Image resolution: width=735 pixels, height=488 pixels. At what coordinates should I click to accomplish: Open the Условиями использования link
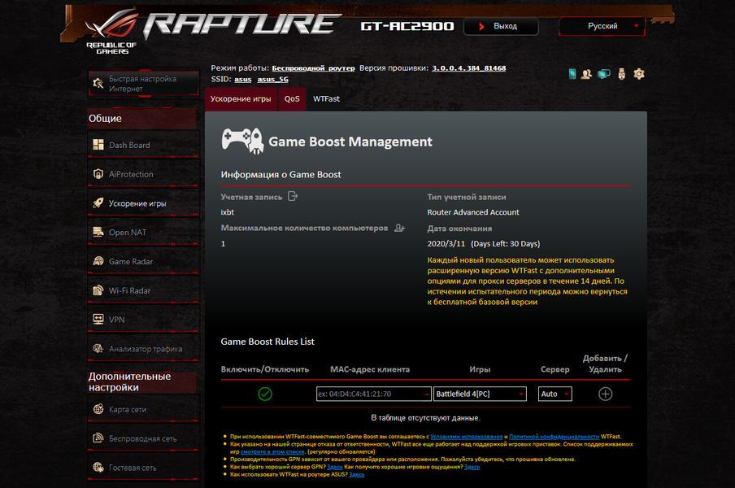(x=467, y=437)
